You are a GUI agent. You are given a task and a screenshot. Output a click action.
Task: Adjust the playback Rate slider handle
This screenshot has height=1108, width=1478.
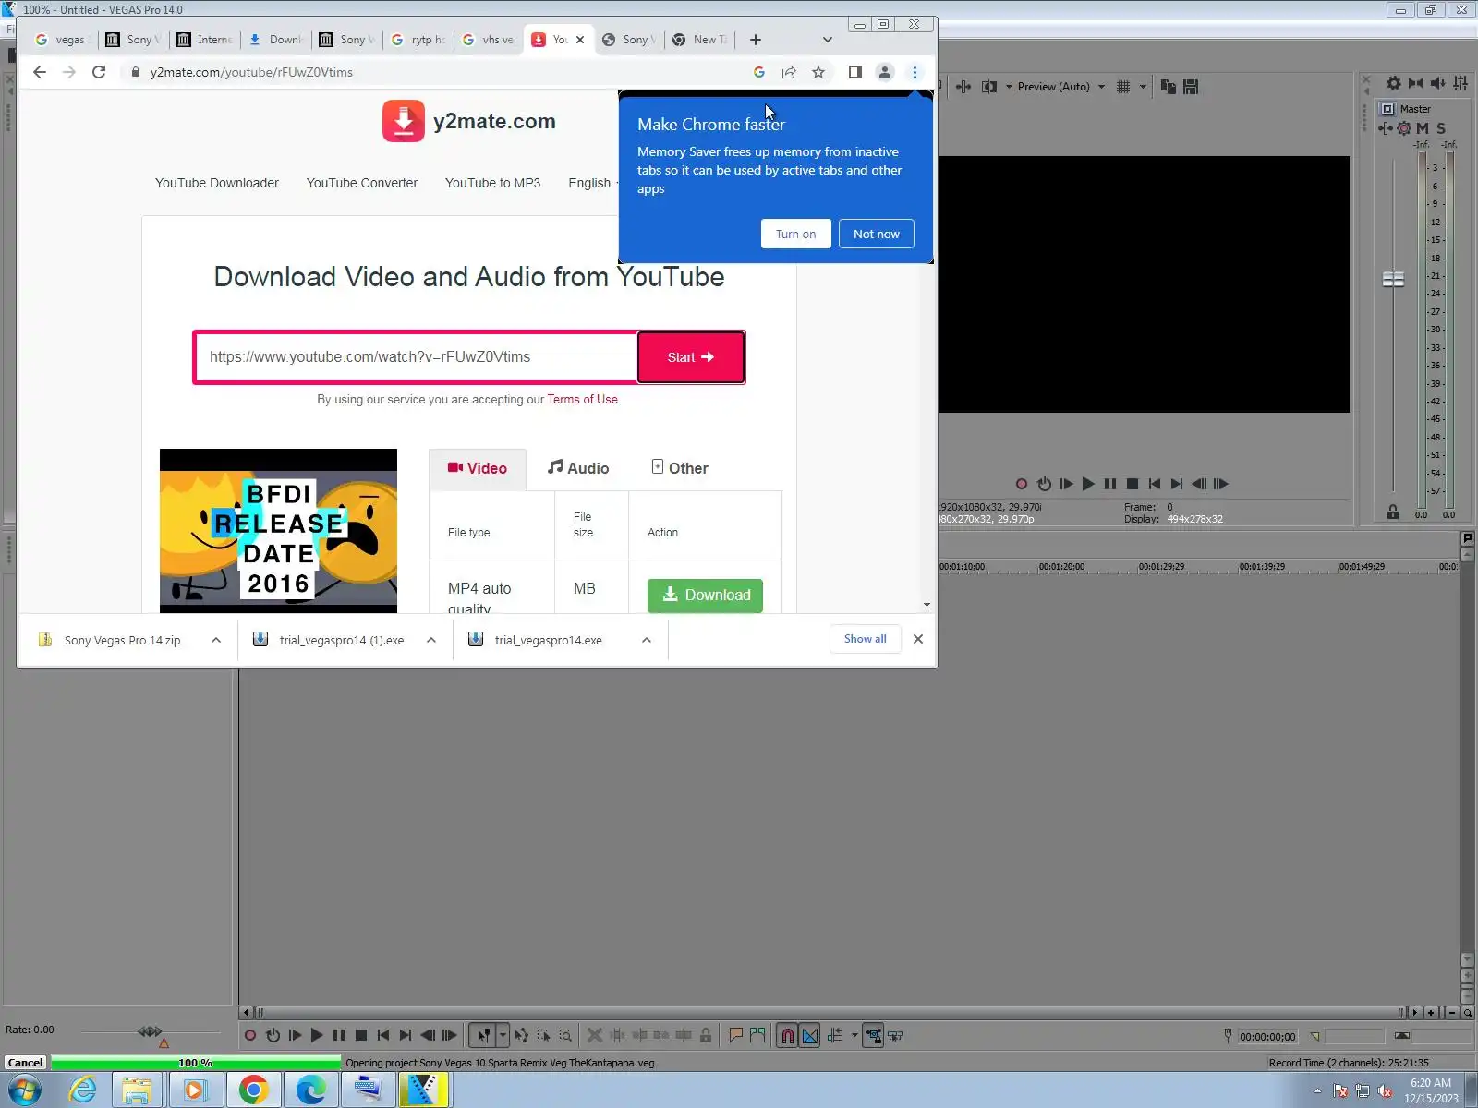click(x=150, y=1031)
